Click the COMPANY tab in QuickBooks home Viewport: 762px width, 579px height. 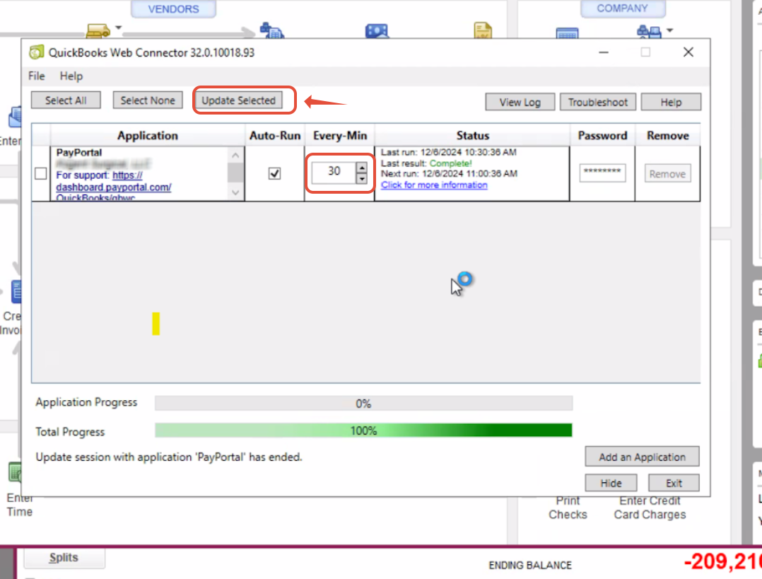point(623,8)
